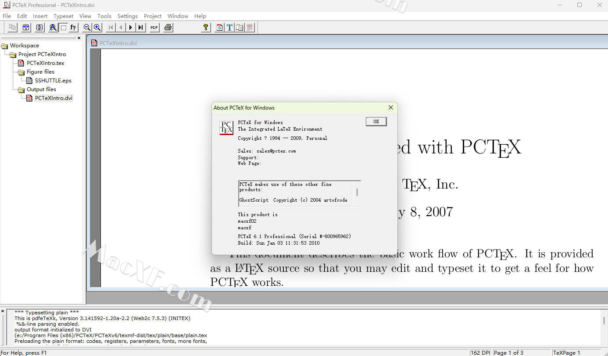This screenshot has height=356, width=608.
Task: Toggle the dotted rectangle selection tool
Action: click(x=64, y=28)
